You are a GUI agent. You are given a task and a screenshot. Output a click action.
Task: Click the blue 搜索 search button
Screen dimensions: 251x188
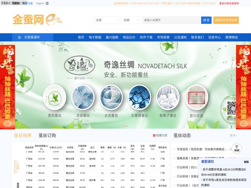pos(206,20)
